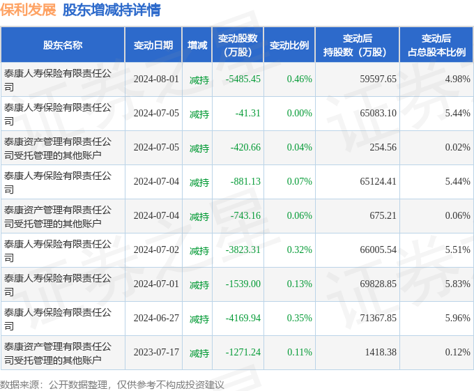Select the -41.31 share change value
The height and width of the screenshot is (391, 474).
click(x=248, y=114)
